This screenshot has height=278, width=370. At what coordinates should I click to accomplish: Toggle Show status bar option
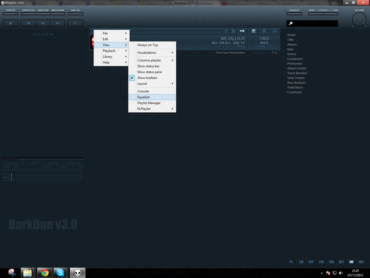click(x=152, y=66)
